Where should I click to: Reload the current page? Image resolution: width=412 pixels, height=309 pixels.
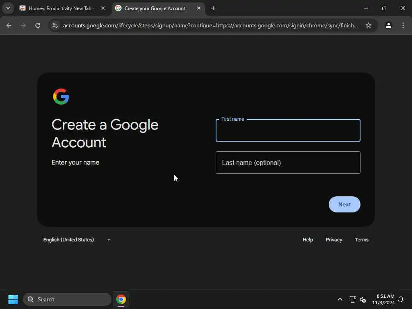pyautogui.click(x=38, y=25)
